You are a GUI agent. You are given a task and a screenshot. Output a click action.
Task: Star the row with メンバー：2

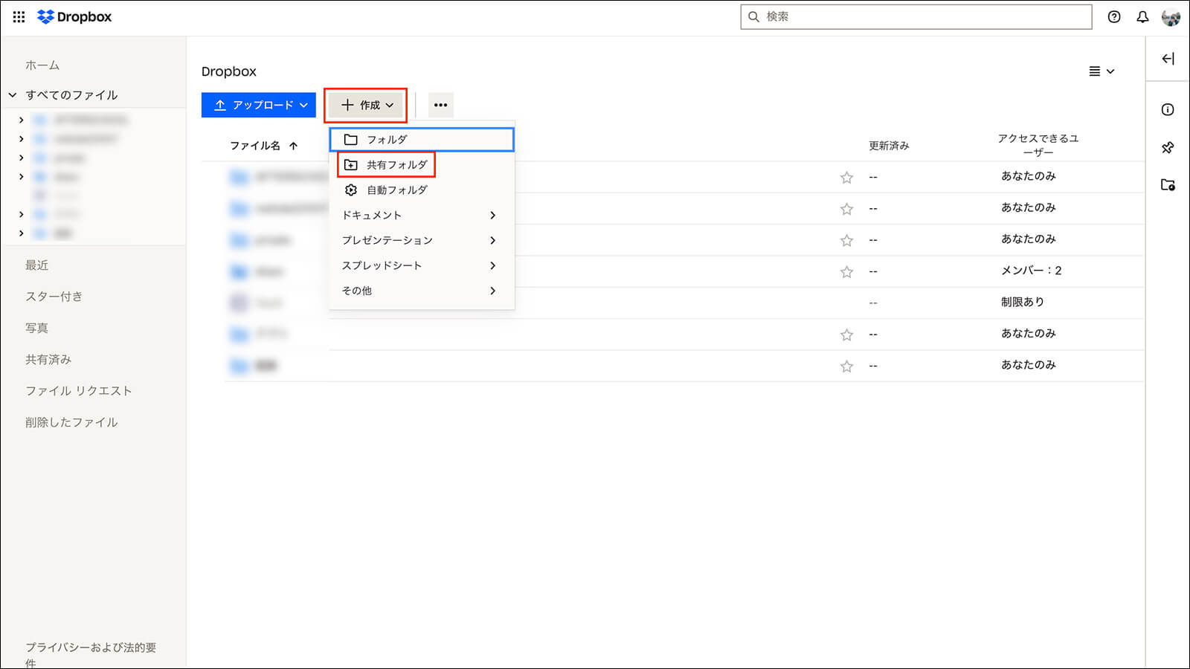coord(846,272)
